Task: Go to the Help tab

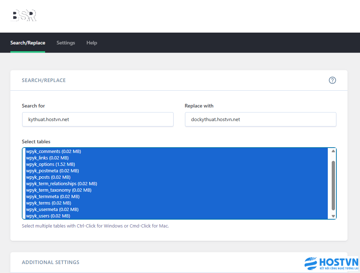Action: 92,43
